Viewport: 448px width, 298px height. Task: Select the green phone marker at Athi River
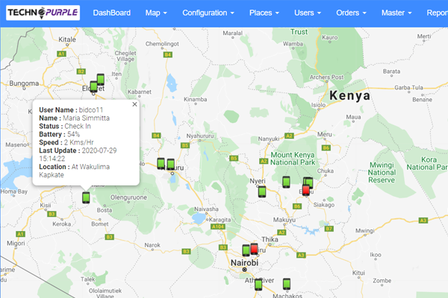(x=258, y=285)
